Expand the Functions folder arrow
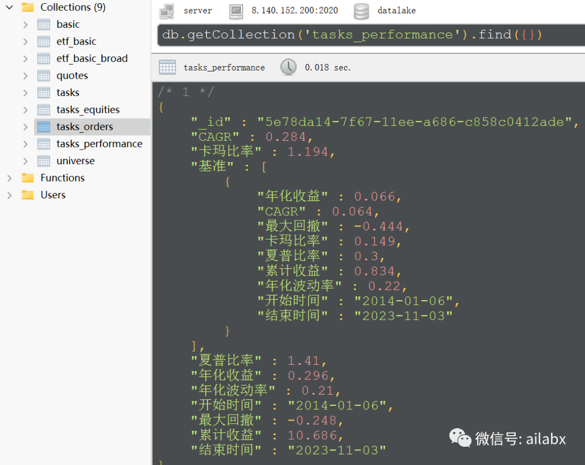Screen dimensions: 585x465 pos(9,178)
